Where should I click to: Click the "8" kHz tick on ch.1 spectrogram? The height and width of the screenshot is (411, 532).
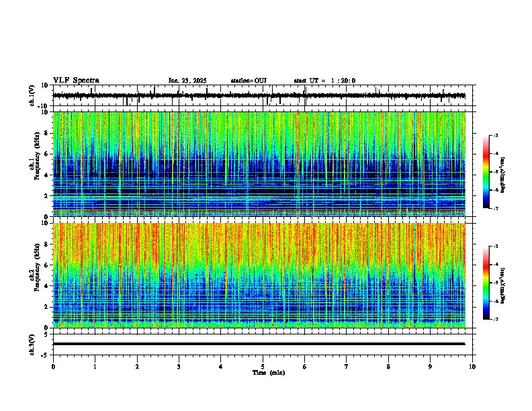(47, 133)
